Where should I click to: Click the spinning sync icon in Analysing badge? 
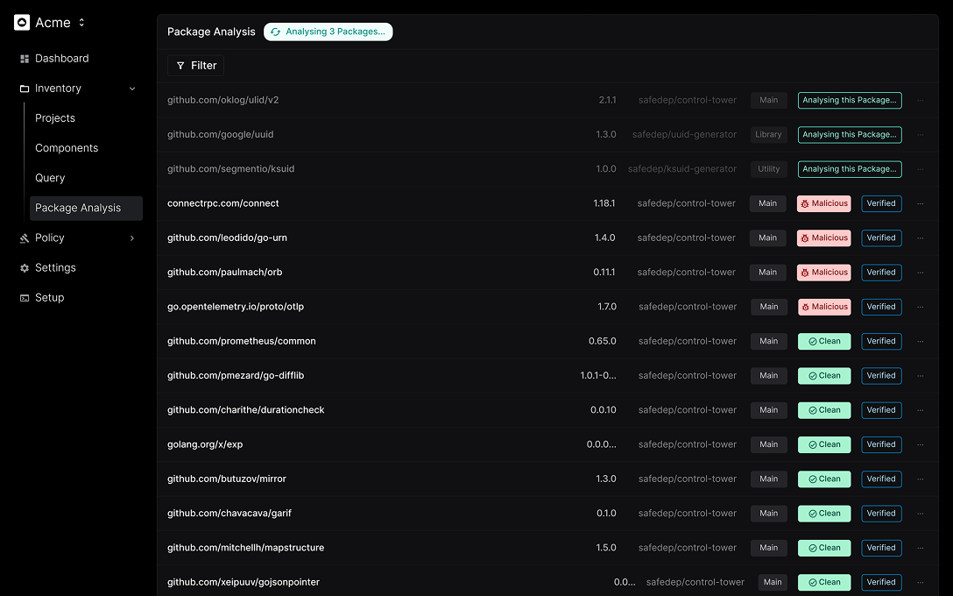coord(275,32)
